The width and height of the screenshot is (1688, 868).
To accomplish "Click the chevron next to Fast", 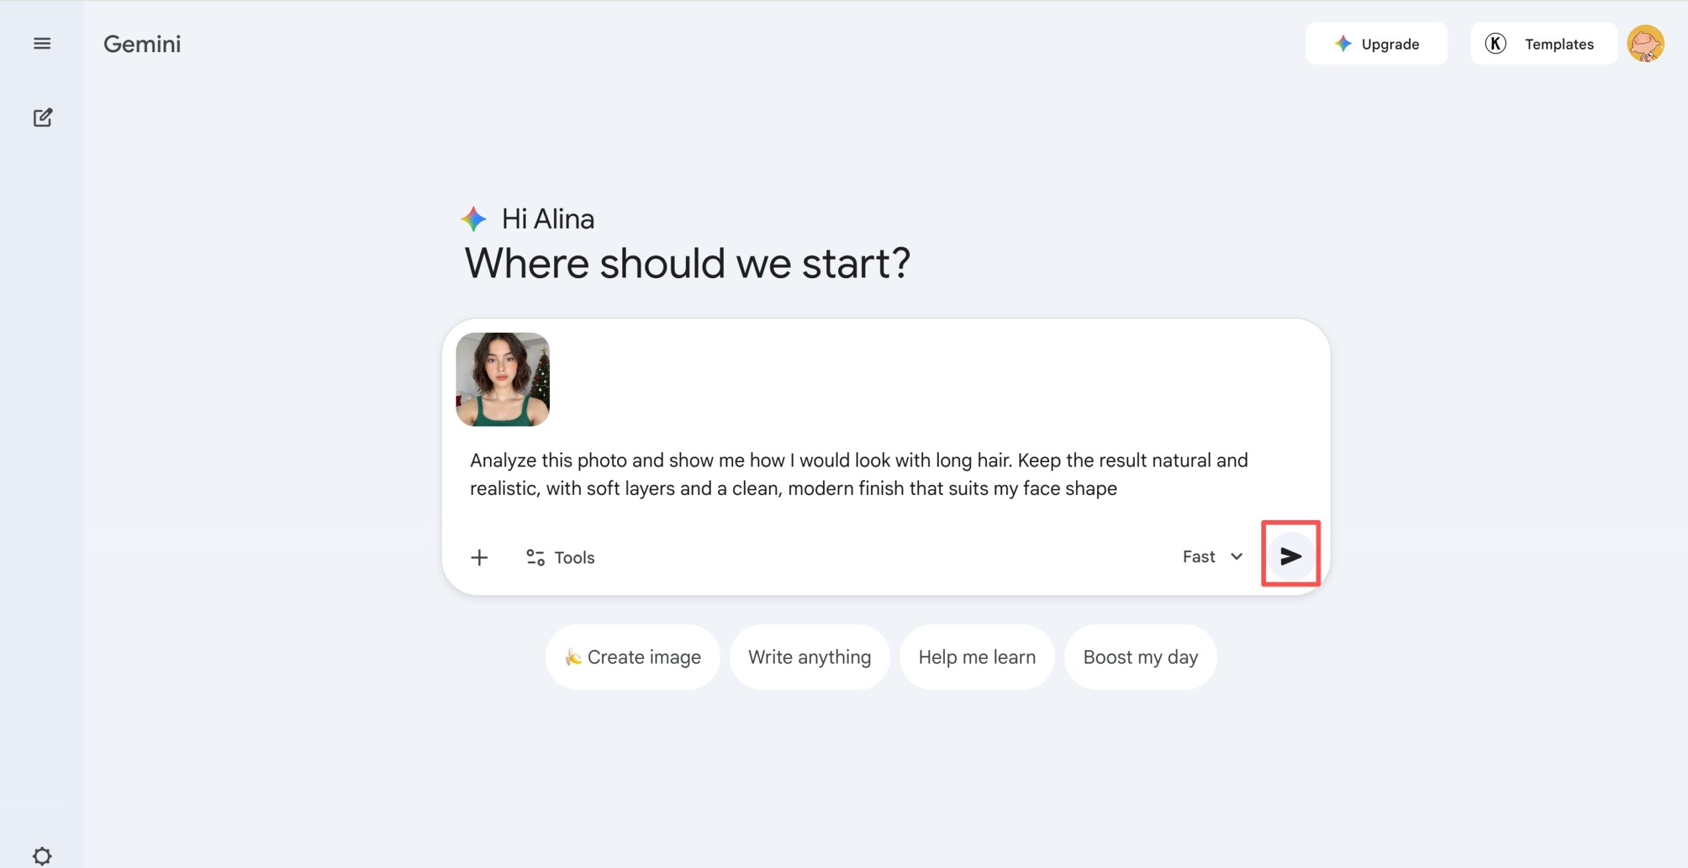I will (x=1236, y=557).
